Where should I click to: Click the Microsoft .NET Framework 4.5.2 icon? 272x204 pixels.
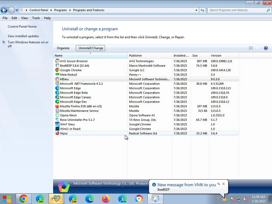point(57,83)
